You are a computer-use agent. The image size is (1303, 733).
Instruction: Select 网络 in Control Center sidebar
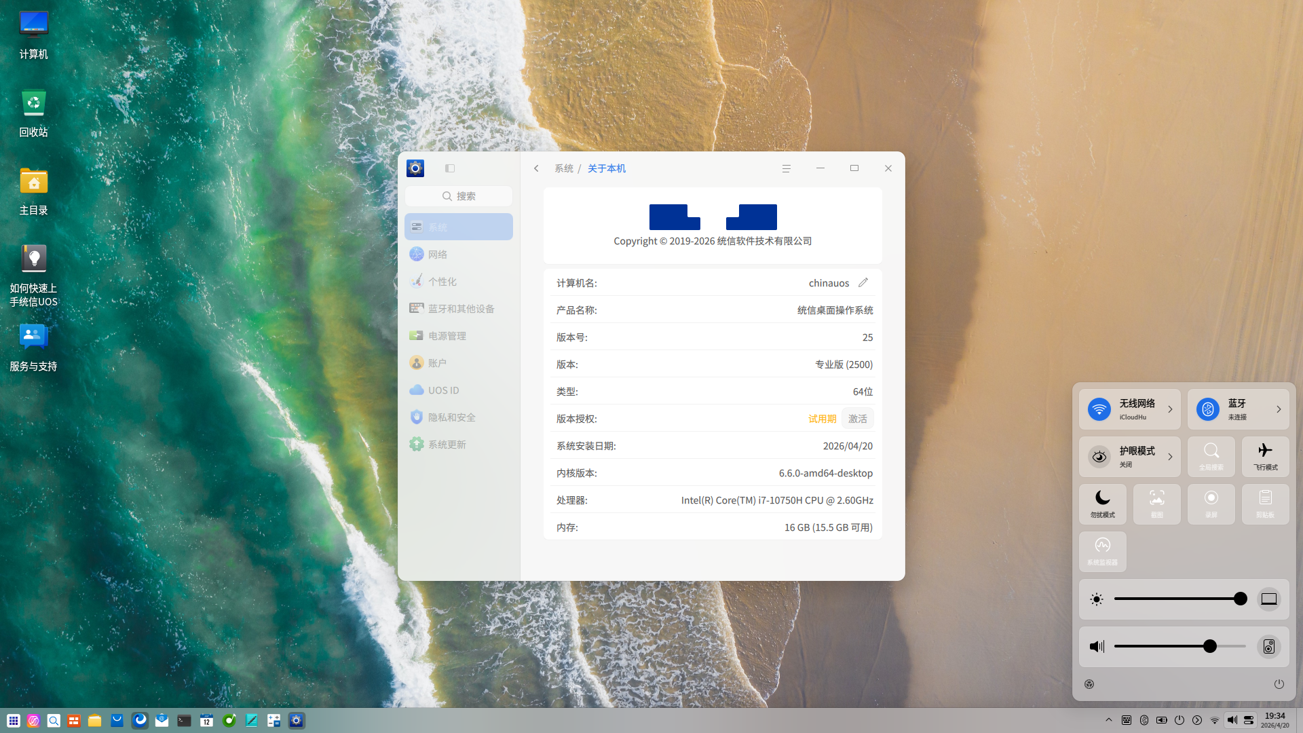pos(459,254)
